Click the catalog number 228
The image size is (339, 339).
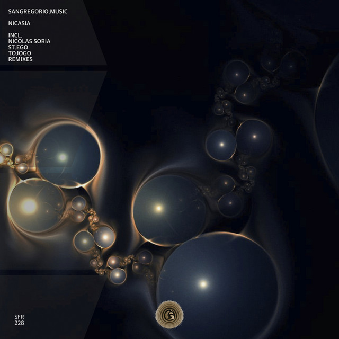pyautogui.click(x=19, y=323)
